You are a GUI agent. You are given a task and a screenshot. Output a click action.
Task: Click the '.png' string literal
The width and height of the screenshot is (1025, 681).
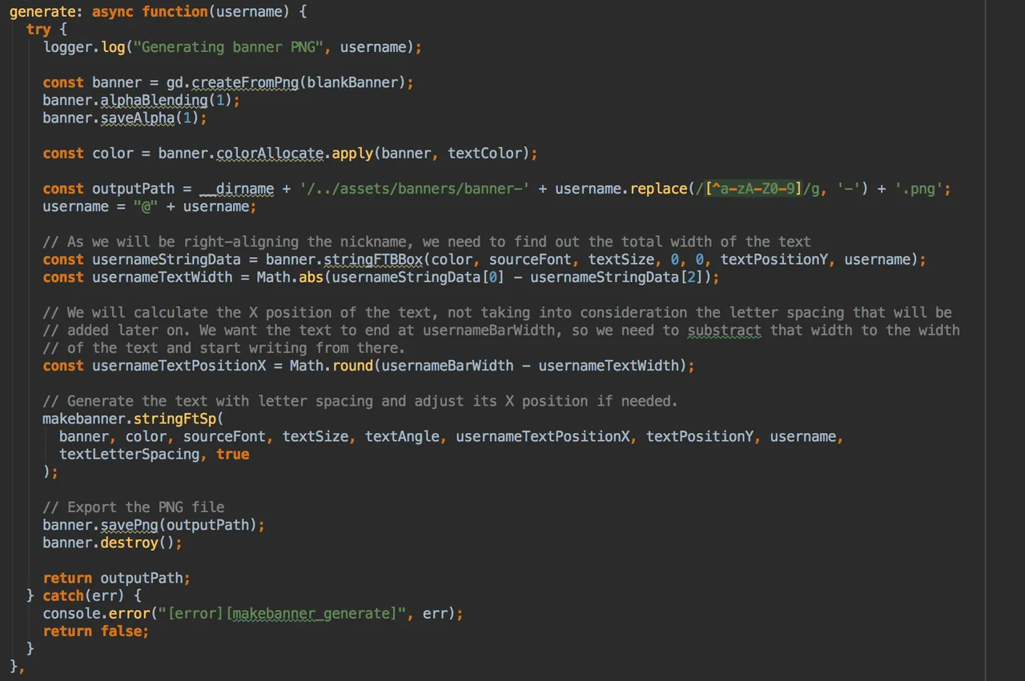(918, 189)
